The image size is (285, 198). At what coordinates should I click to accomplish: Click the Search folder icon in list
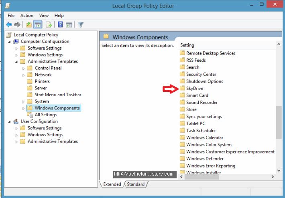pyautogui.click(x=182, y=67)
